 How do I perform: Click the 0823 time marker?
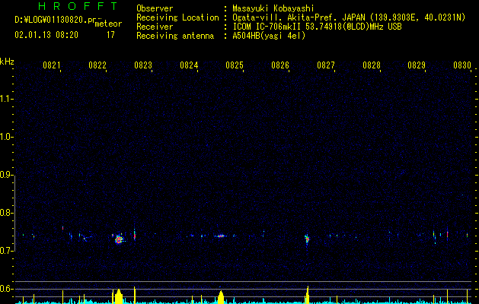[143, 65]
